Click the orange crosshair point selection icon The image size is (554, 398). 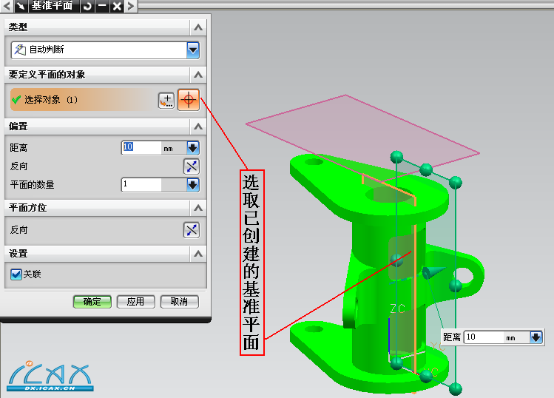[189, 100]
